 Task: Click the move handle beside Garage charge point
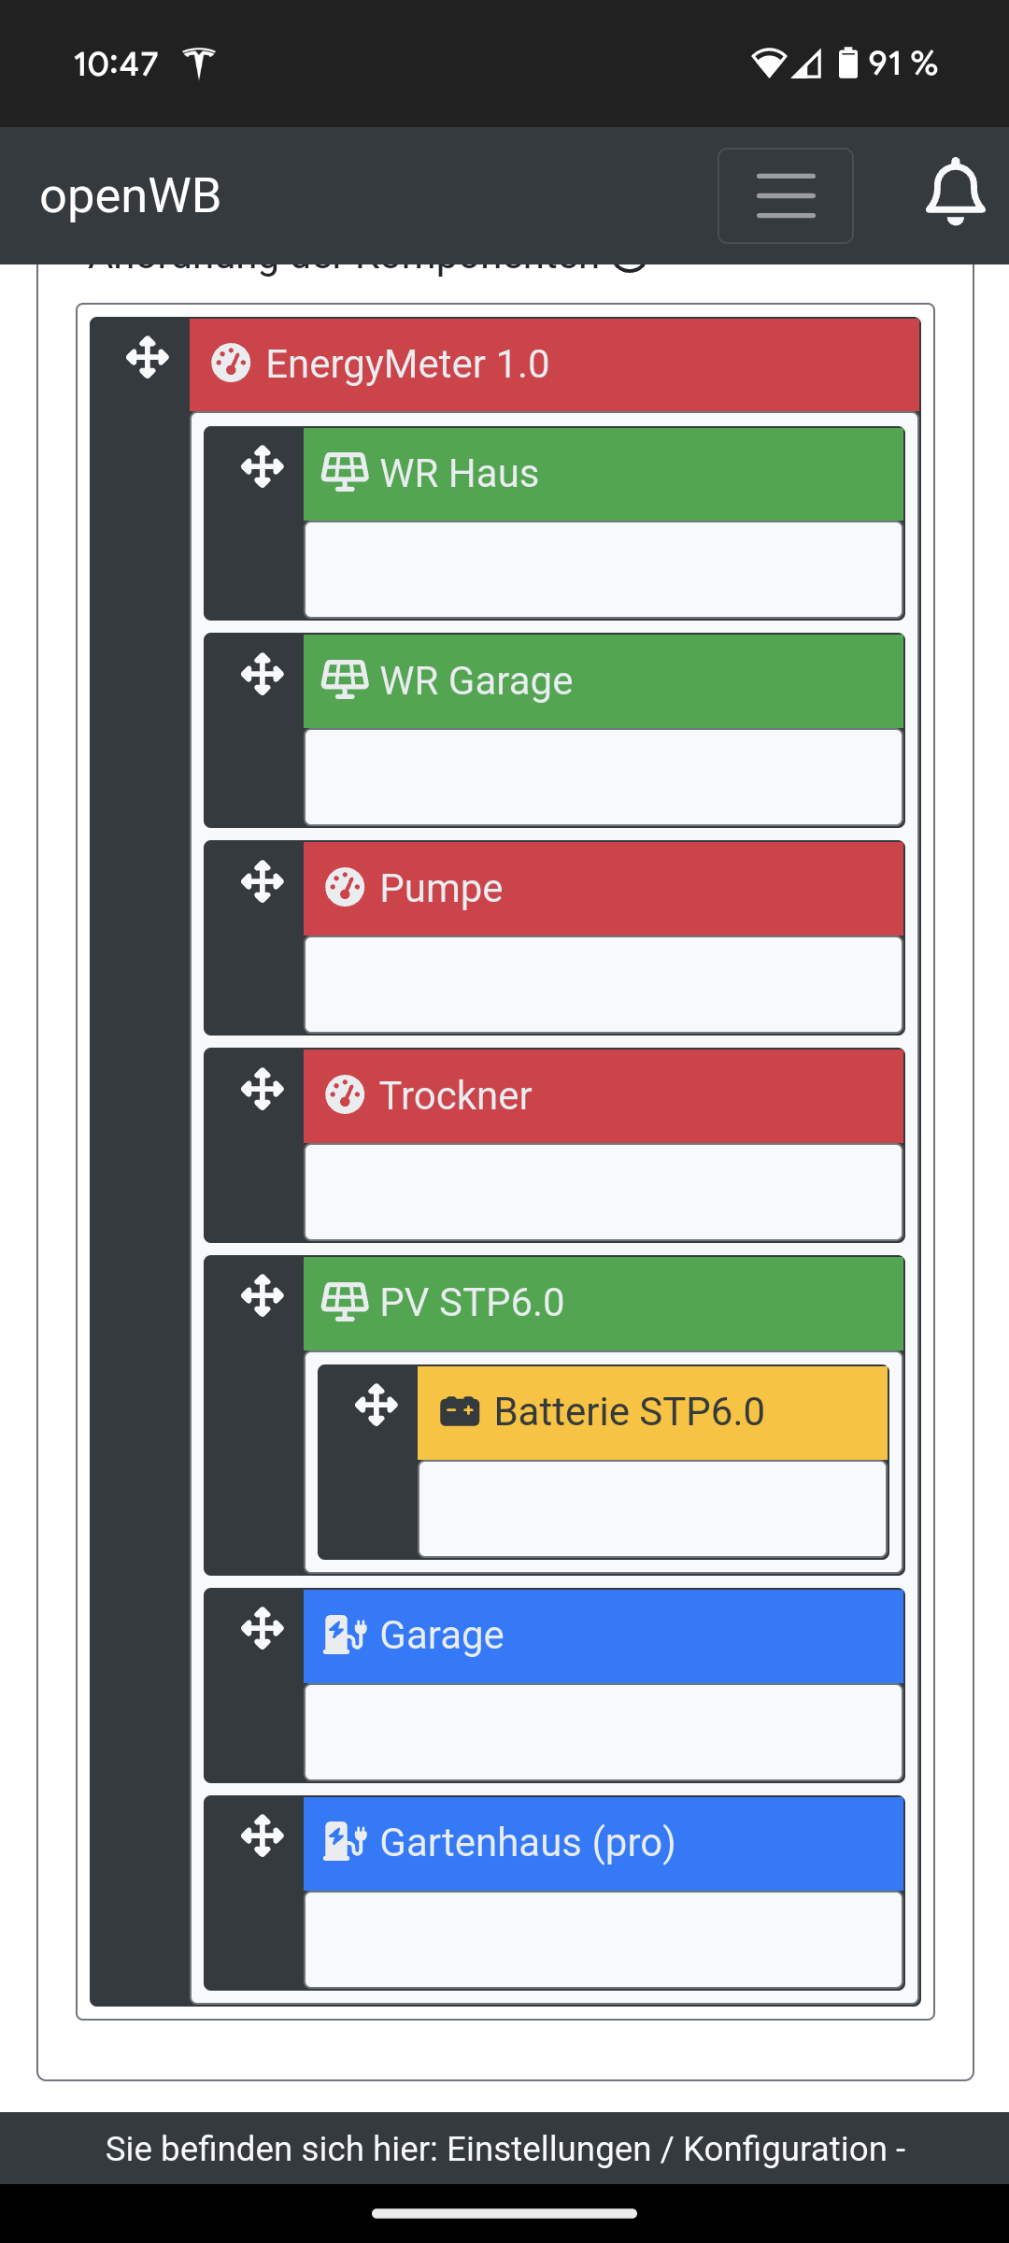point(263,1630)
